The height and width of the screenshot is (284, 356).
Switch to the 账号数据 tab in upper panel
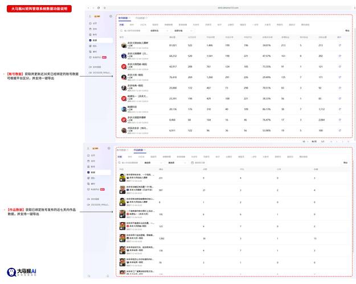[124, 18]
